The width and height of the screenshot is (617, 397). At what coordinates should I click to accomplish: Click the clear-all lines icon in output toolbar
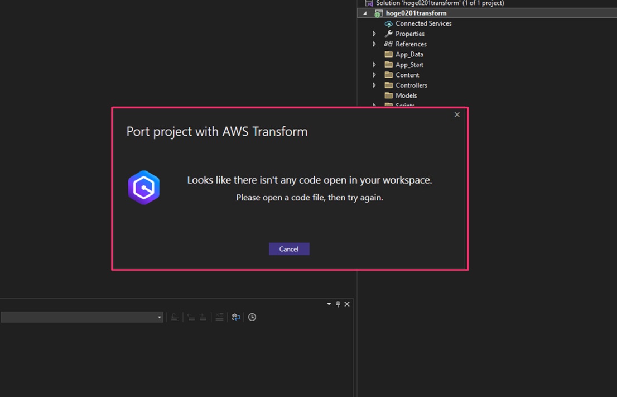(x=219, y=317)
